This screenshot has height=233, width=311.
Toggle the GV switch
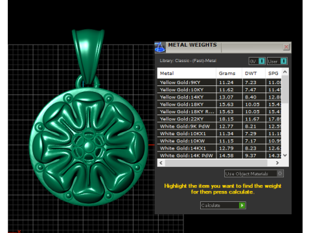pyautogui.click(x=257, y=61)
